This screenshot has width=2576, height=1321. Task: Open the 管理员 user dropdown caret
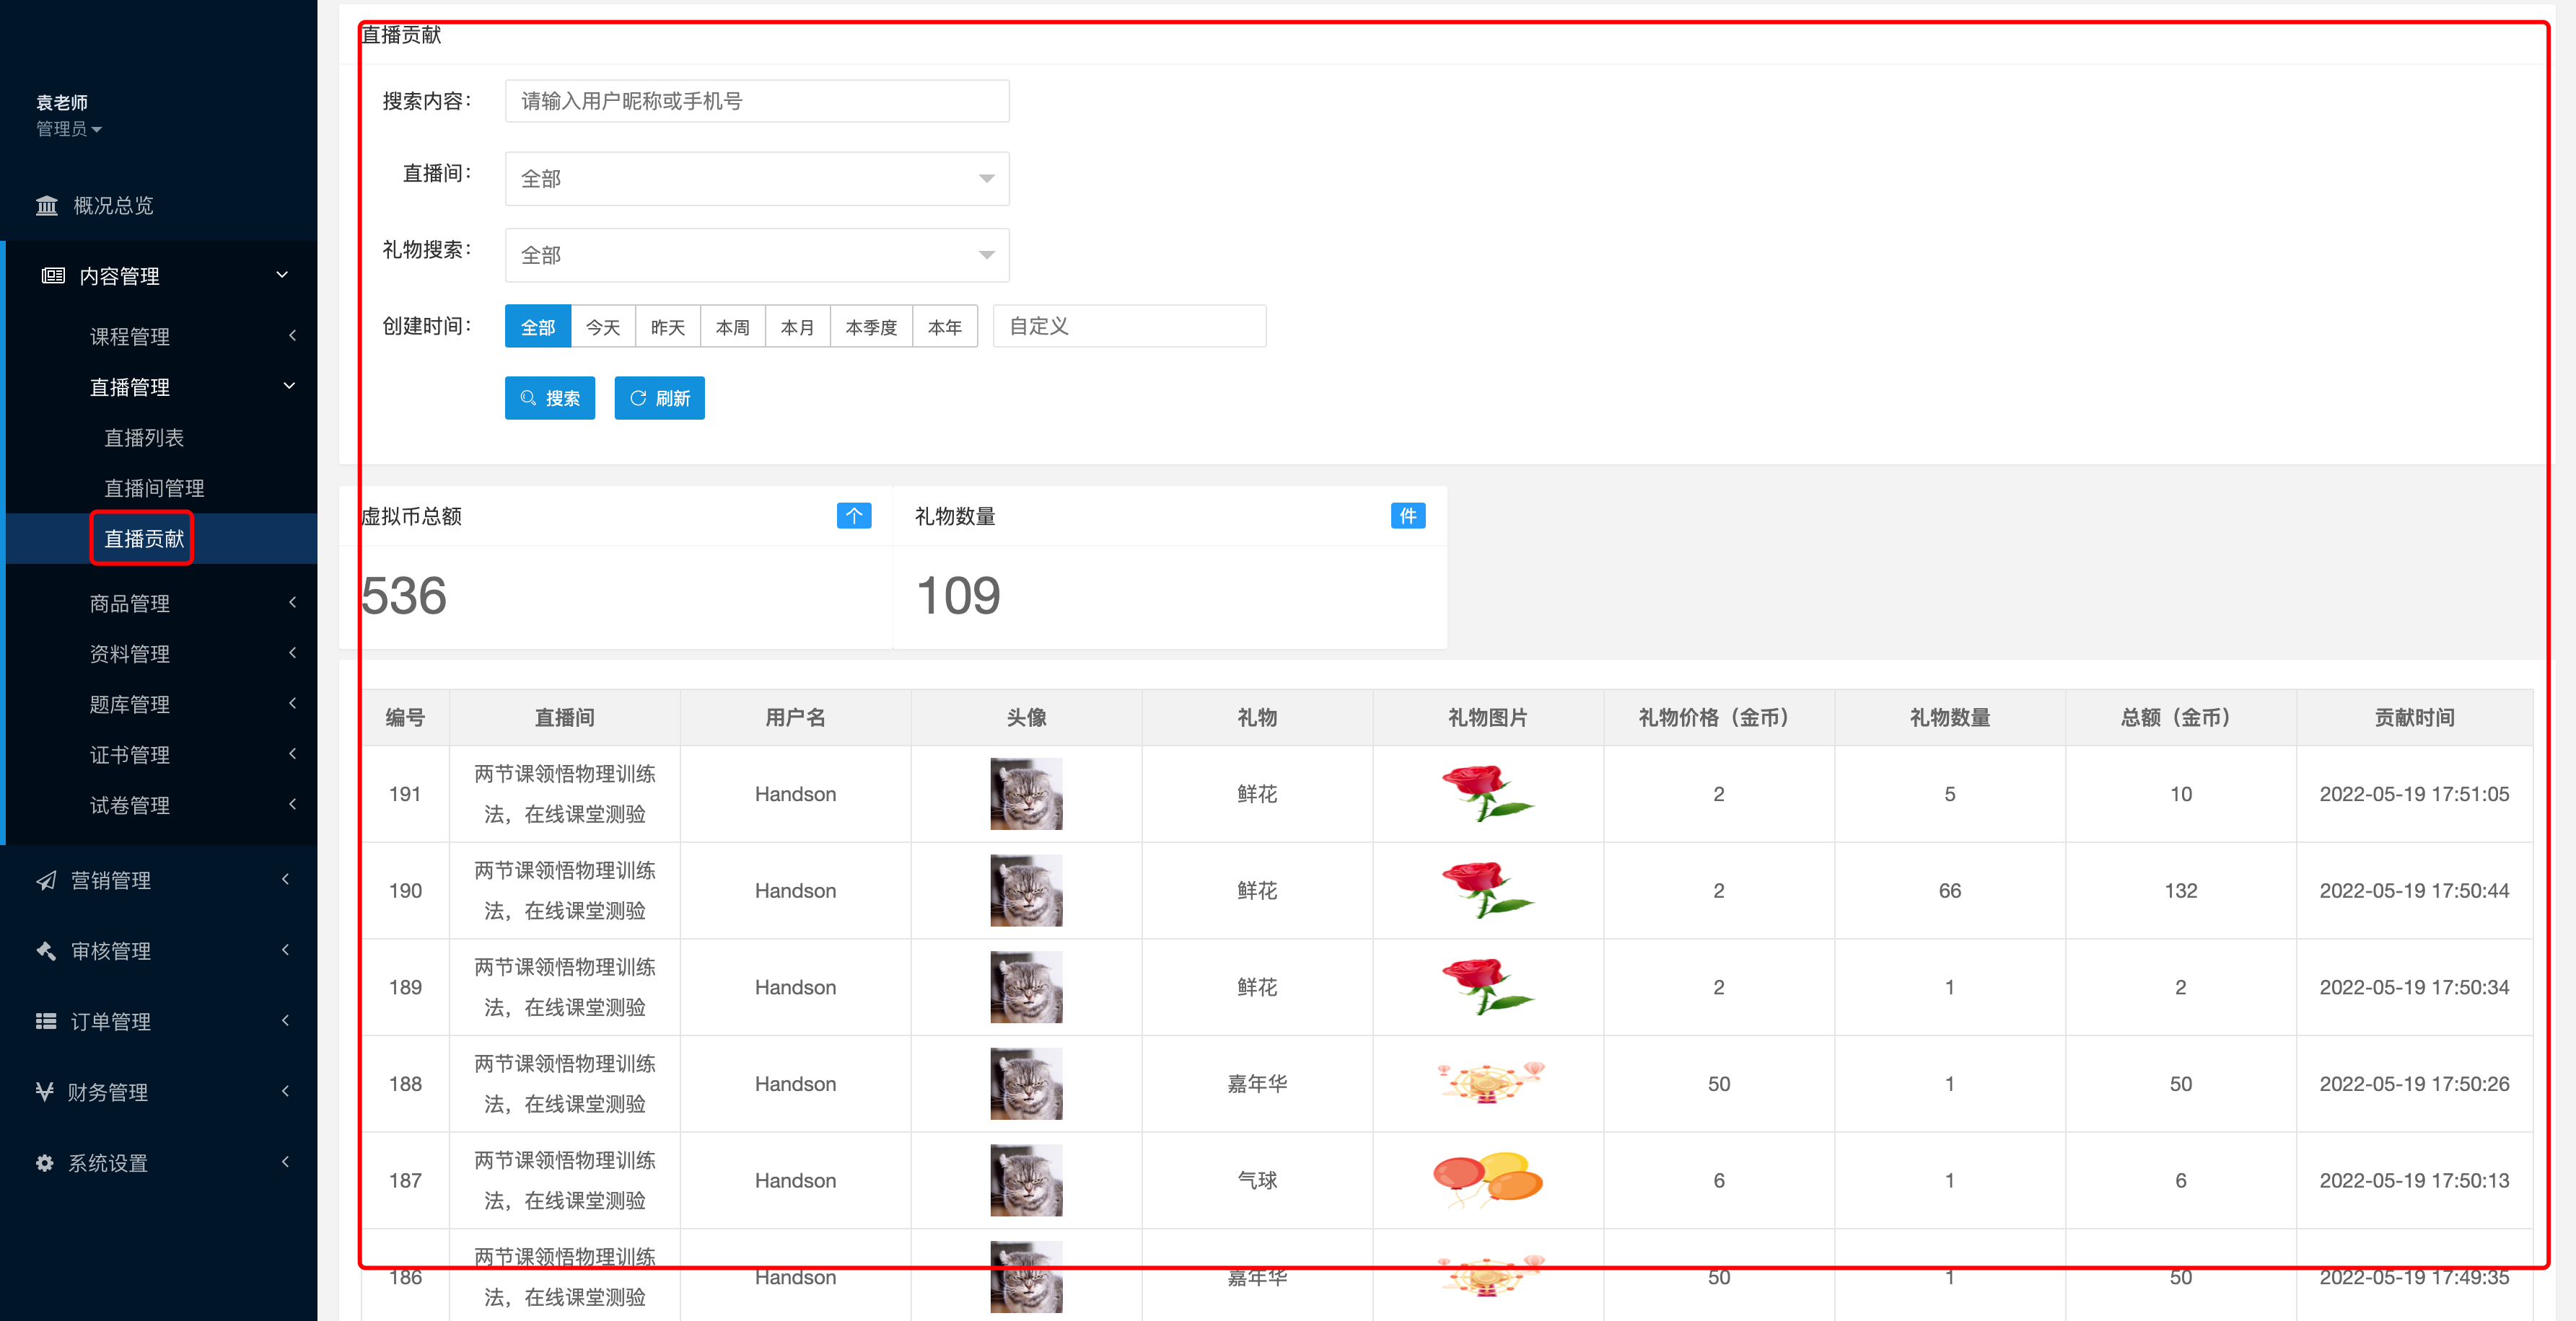[97, 130]
